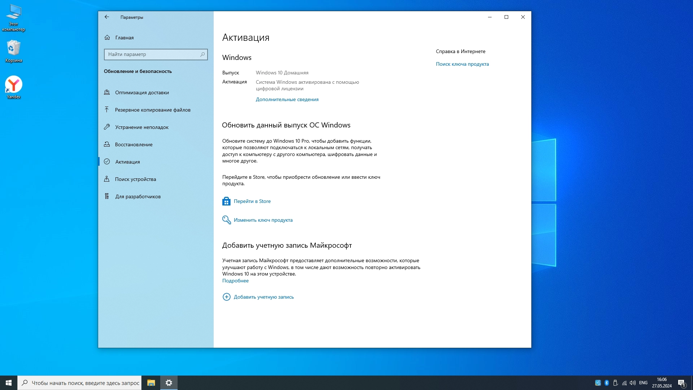Viewport: 693px width, 390px height.
Task: Click the Найти параметр search field
Action: (152, 55)
